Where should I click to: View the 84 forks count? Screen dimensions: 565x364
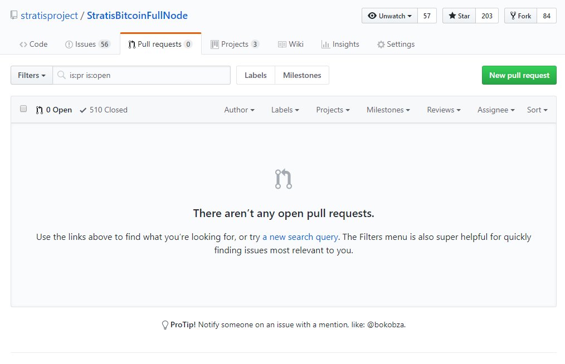pyautogui.click(x=547, y=16)
